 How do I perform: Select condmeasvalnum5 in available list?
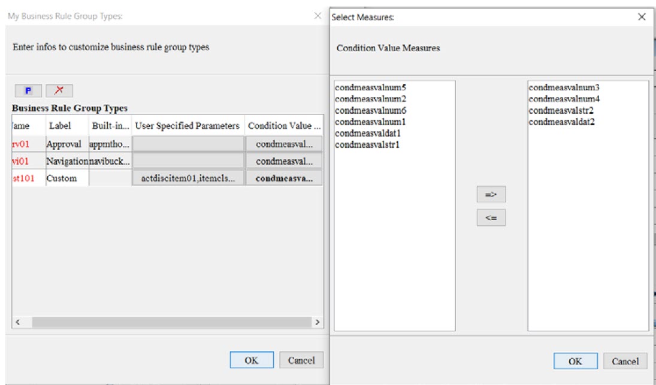click(370, 87)
